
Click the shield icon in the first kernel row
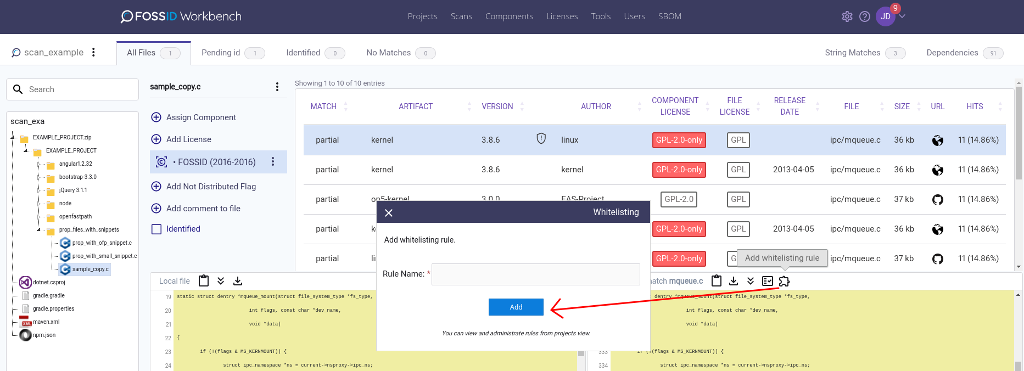(541, 139)
